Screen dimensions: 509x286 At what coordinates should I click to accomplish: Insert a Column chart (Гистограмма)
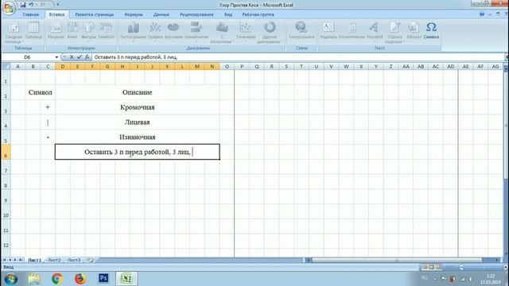tap(133, 32)
